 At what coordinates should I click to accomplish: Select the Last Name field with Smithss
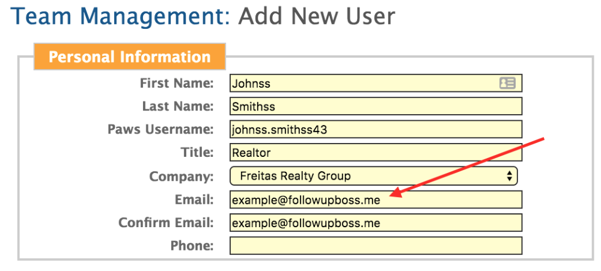tap(376, 106)
